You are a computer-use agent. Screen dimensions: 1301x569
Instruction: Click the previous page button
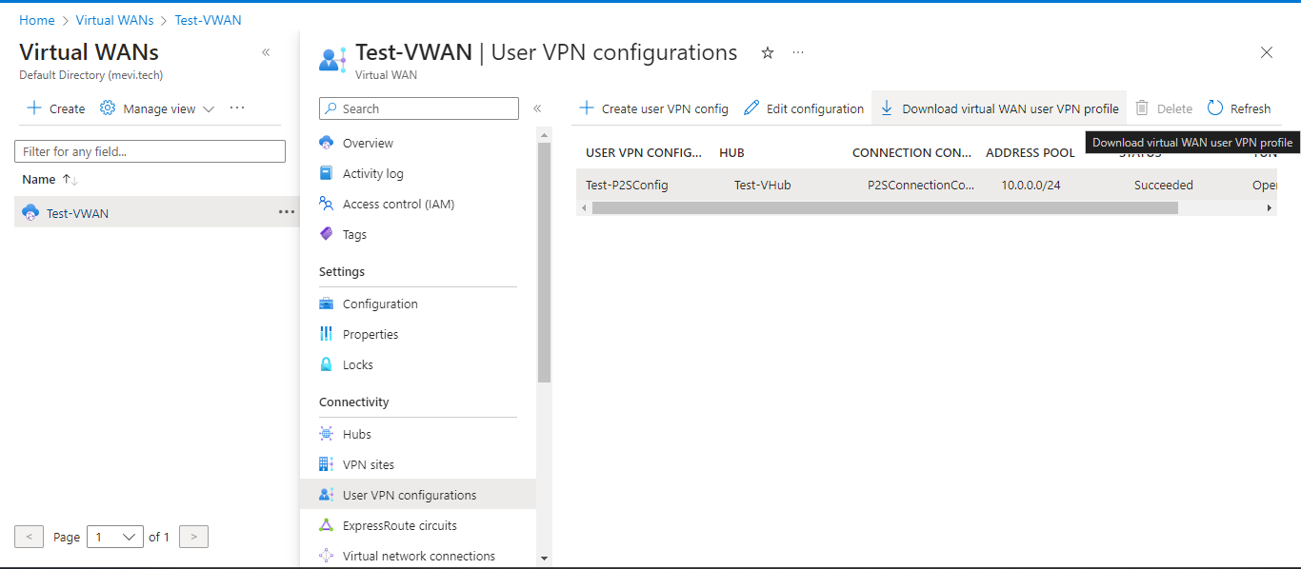click(x=29, y=537)
